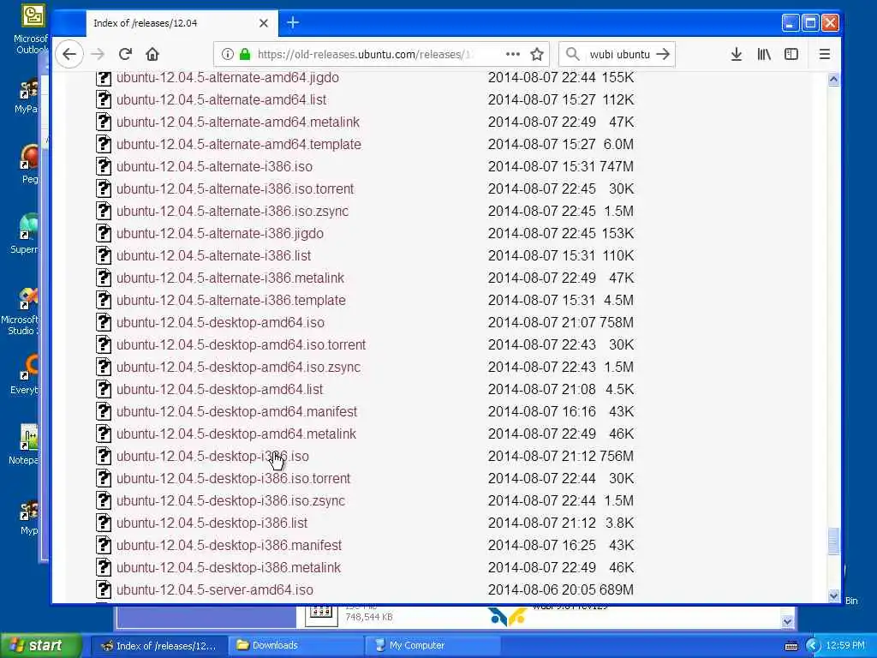Click scroll-down arrow in Downloads window behind
The width and height of the screenshot is (877, 658).
[x=788, y=622]
